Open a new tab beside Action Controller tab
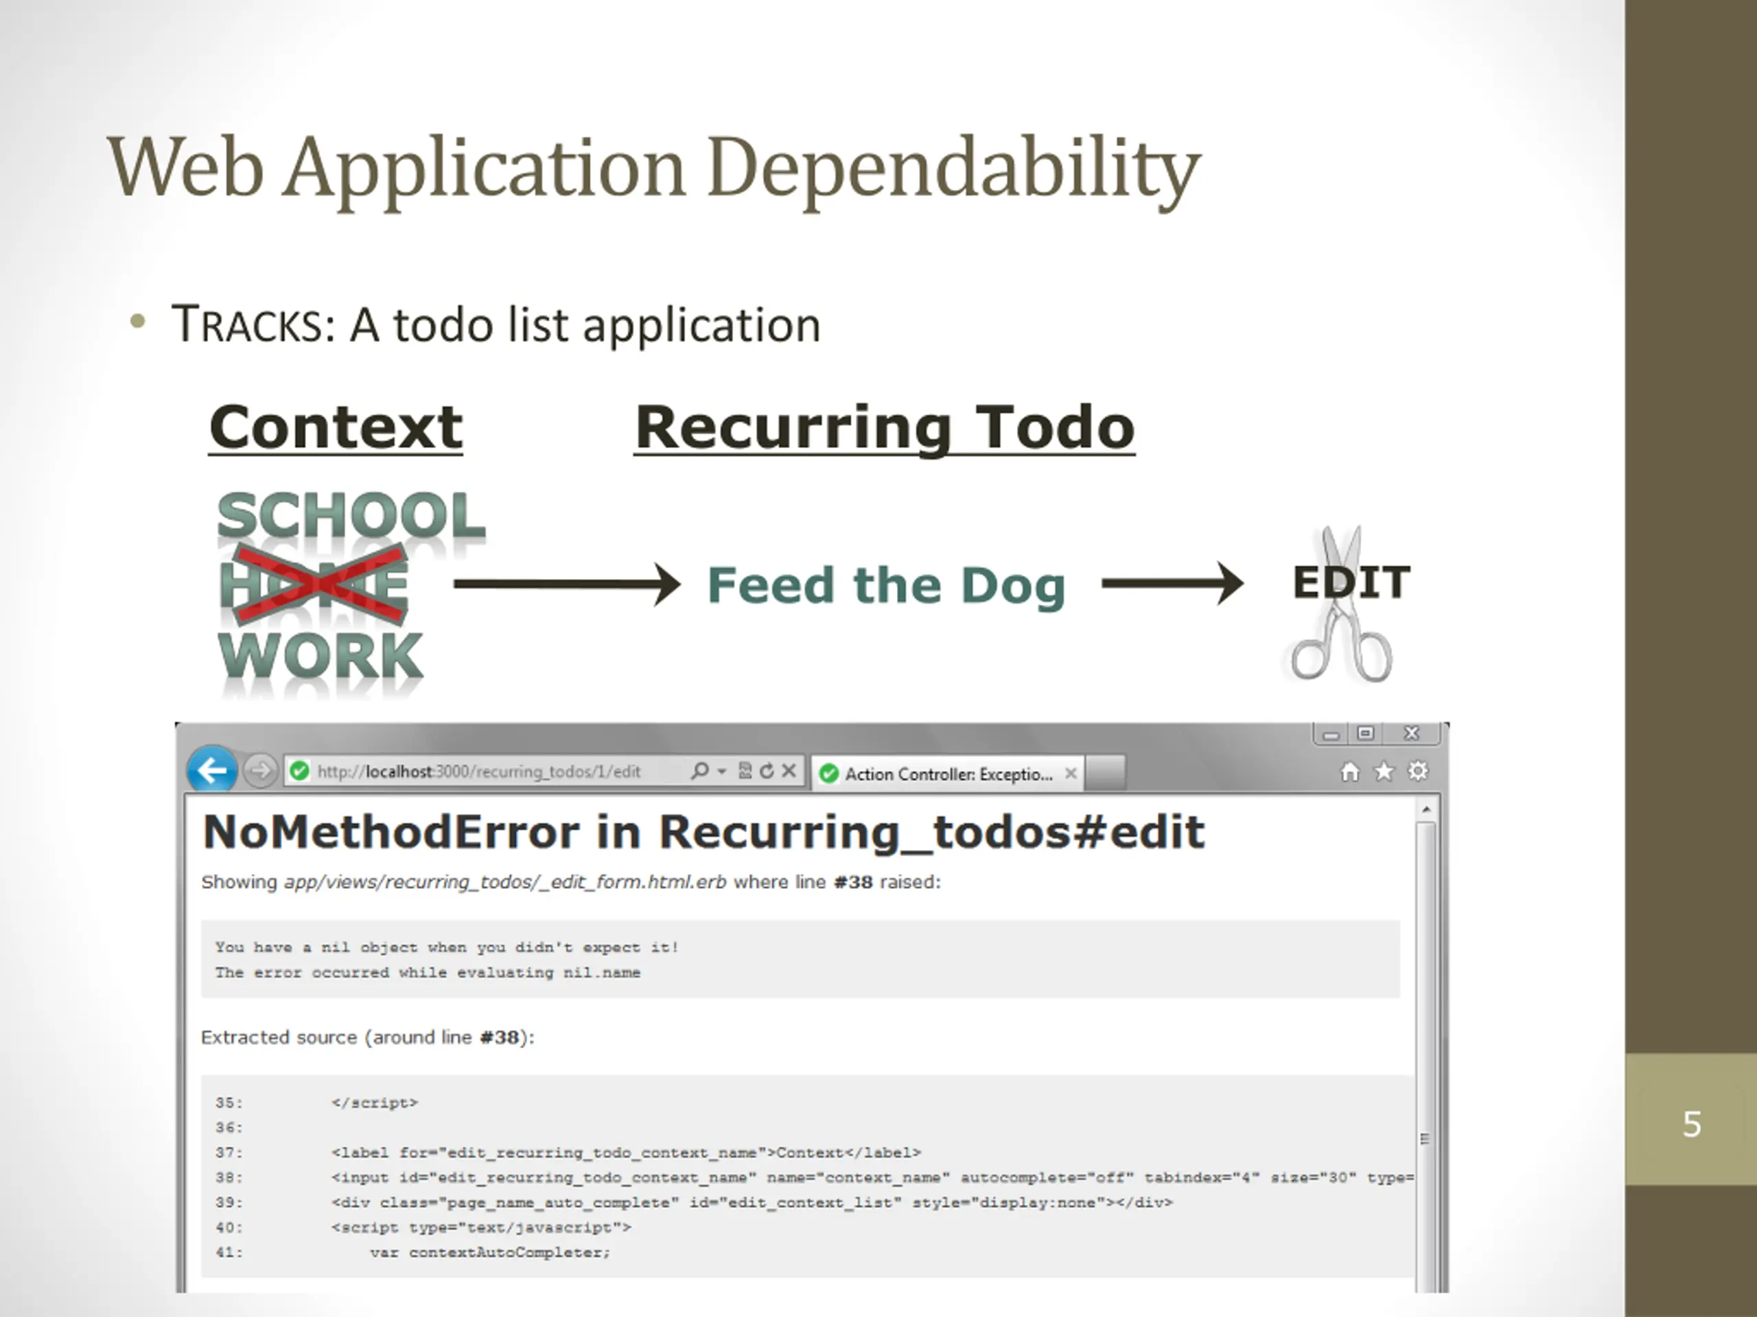Image resolution: width=1757 pixels, height=1317 pixels. 1105,773
